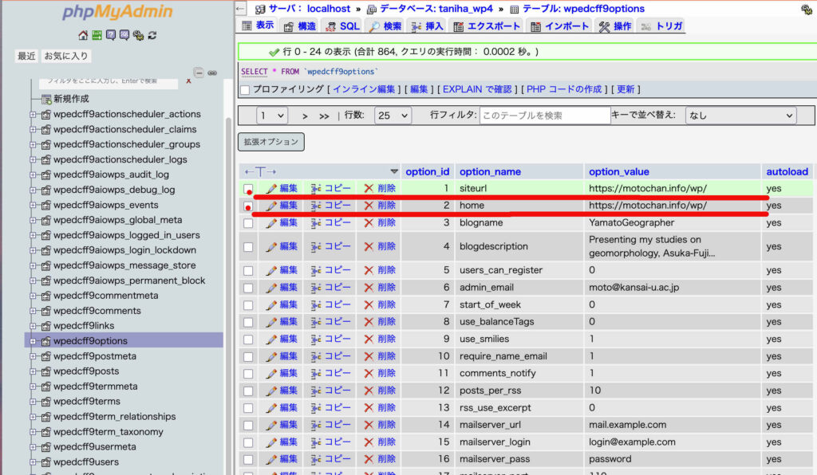This screenshot has height=475, width=817.
Task: Click table icon beside wpedcff9comments
Action: tap(45, 311)
